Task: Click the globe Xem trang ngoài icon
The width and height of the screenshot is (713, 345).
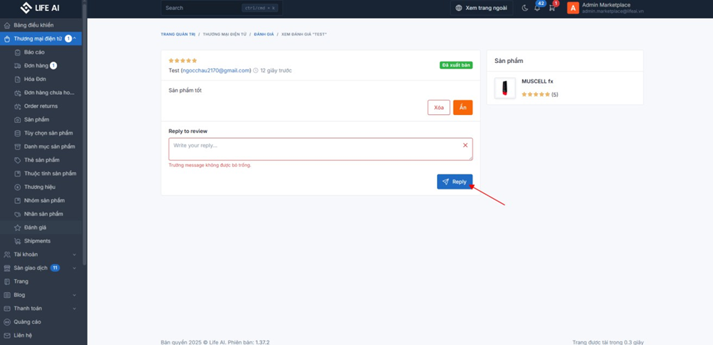Action: 458,8
